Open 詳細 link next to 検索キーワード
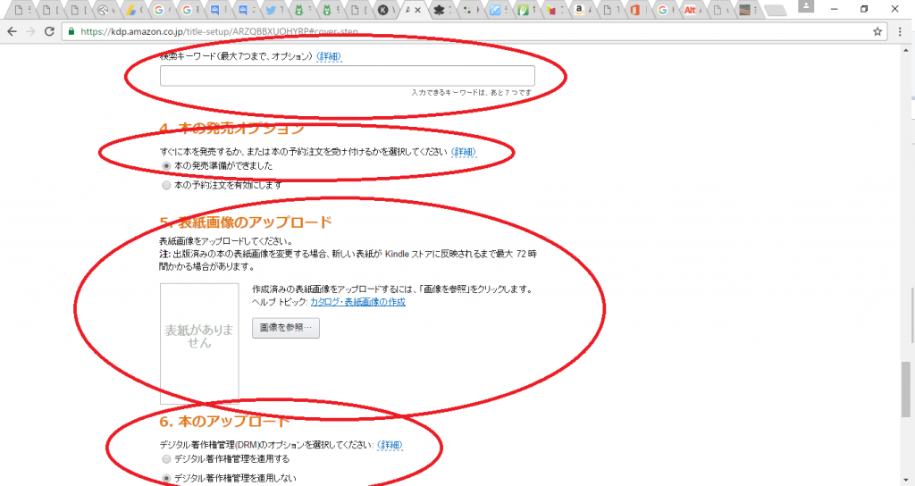Screen dimensions: 915x486 pyautogui.click(x=329, y=56)
